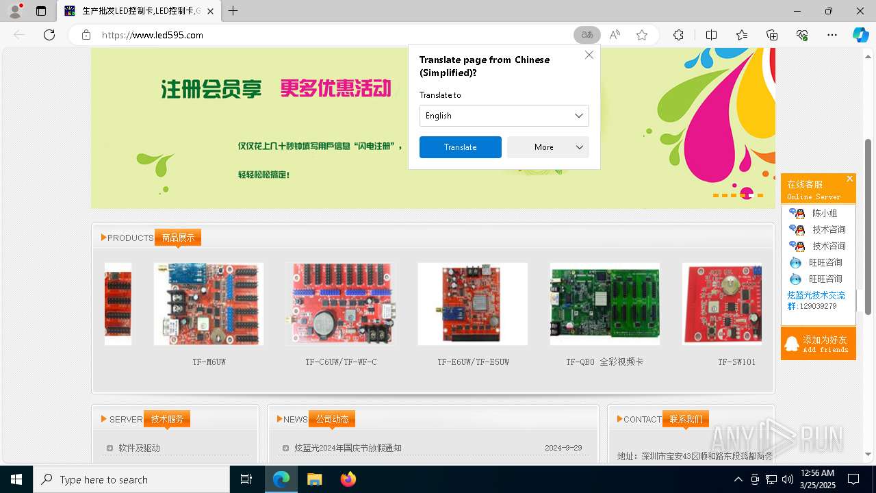Select the 公司动态 news tab
The width and height of the screenshot is (876, 493).
332,419
